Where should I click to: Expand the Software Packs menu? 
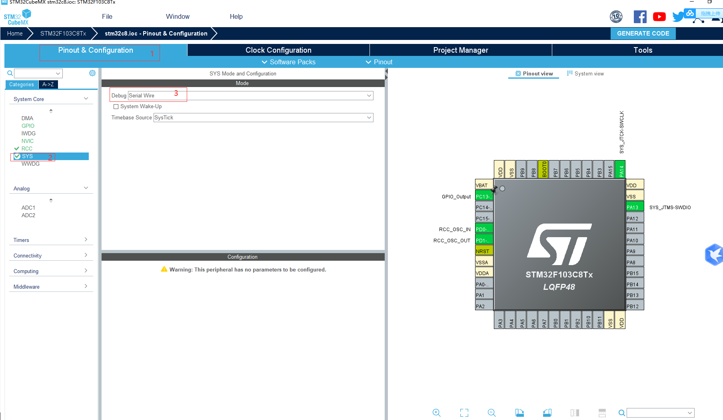point(288,62)
